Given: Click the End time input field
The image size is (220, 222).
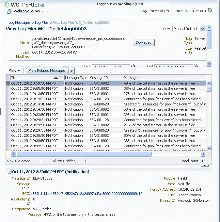Looking at the screenshot, I should point(173,66).
